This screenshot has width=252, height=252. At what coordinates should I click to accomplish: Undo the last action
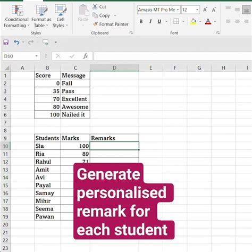(x=16, y=42)
